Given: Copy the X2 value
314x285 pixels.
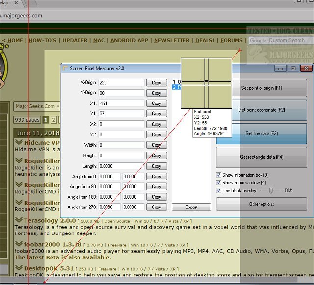Looking at the screenshot, I should (157, 124).
